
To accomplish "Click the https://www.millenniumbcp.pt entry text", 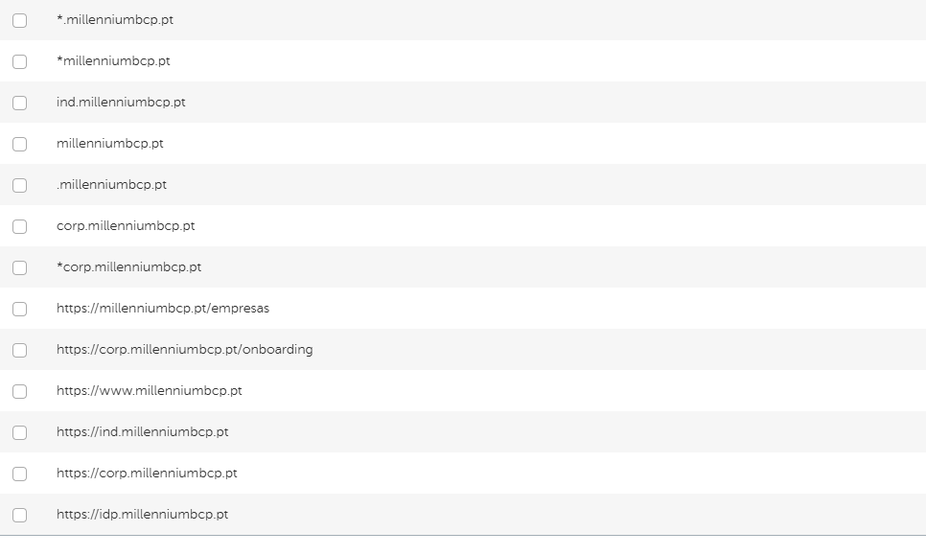I will tap(149, 391).
